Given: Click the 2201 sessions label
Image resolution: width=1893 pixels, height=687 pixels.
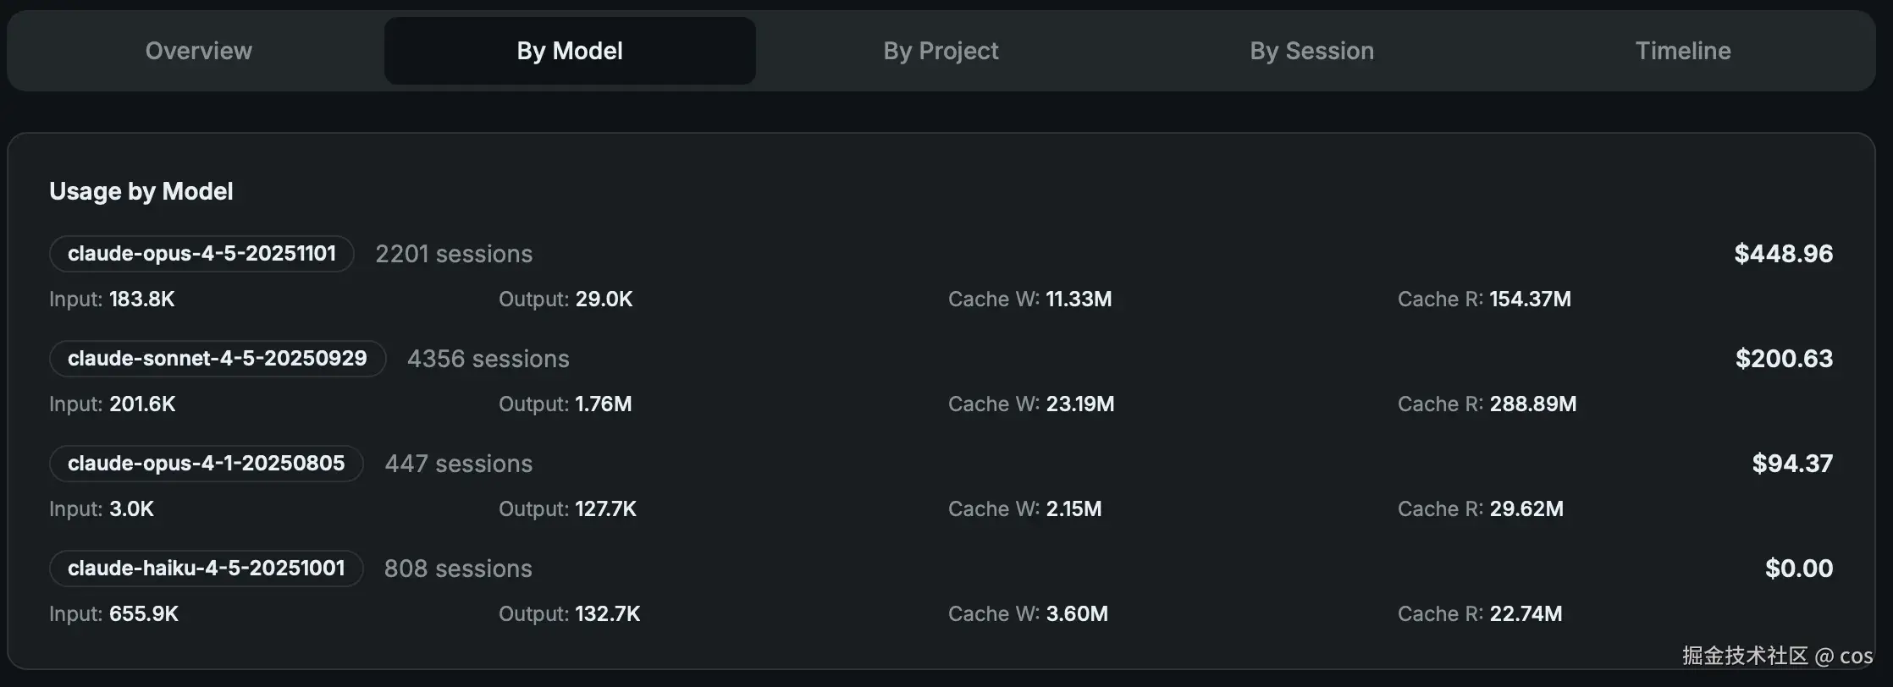Looking at the screenshot, I should pos(454,254).
